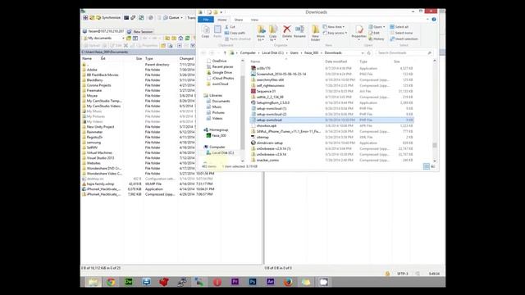The height and width of the screenshot is (295, 525).
Task: Open the Home ribbon tab
Action: pyautogui.click(x=222, y=20)
